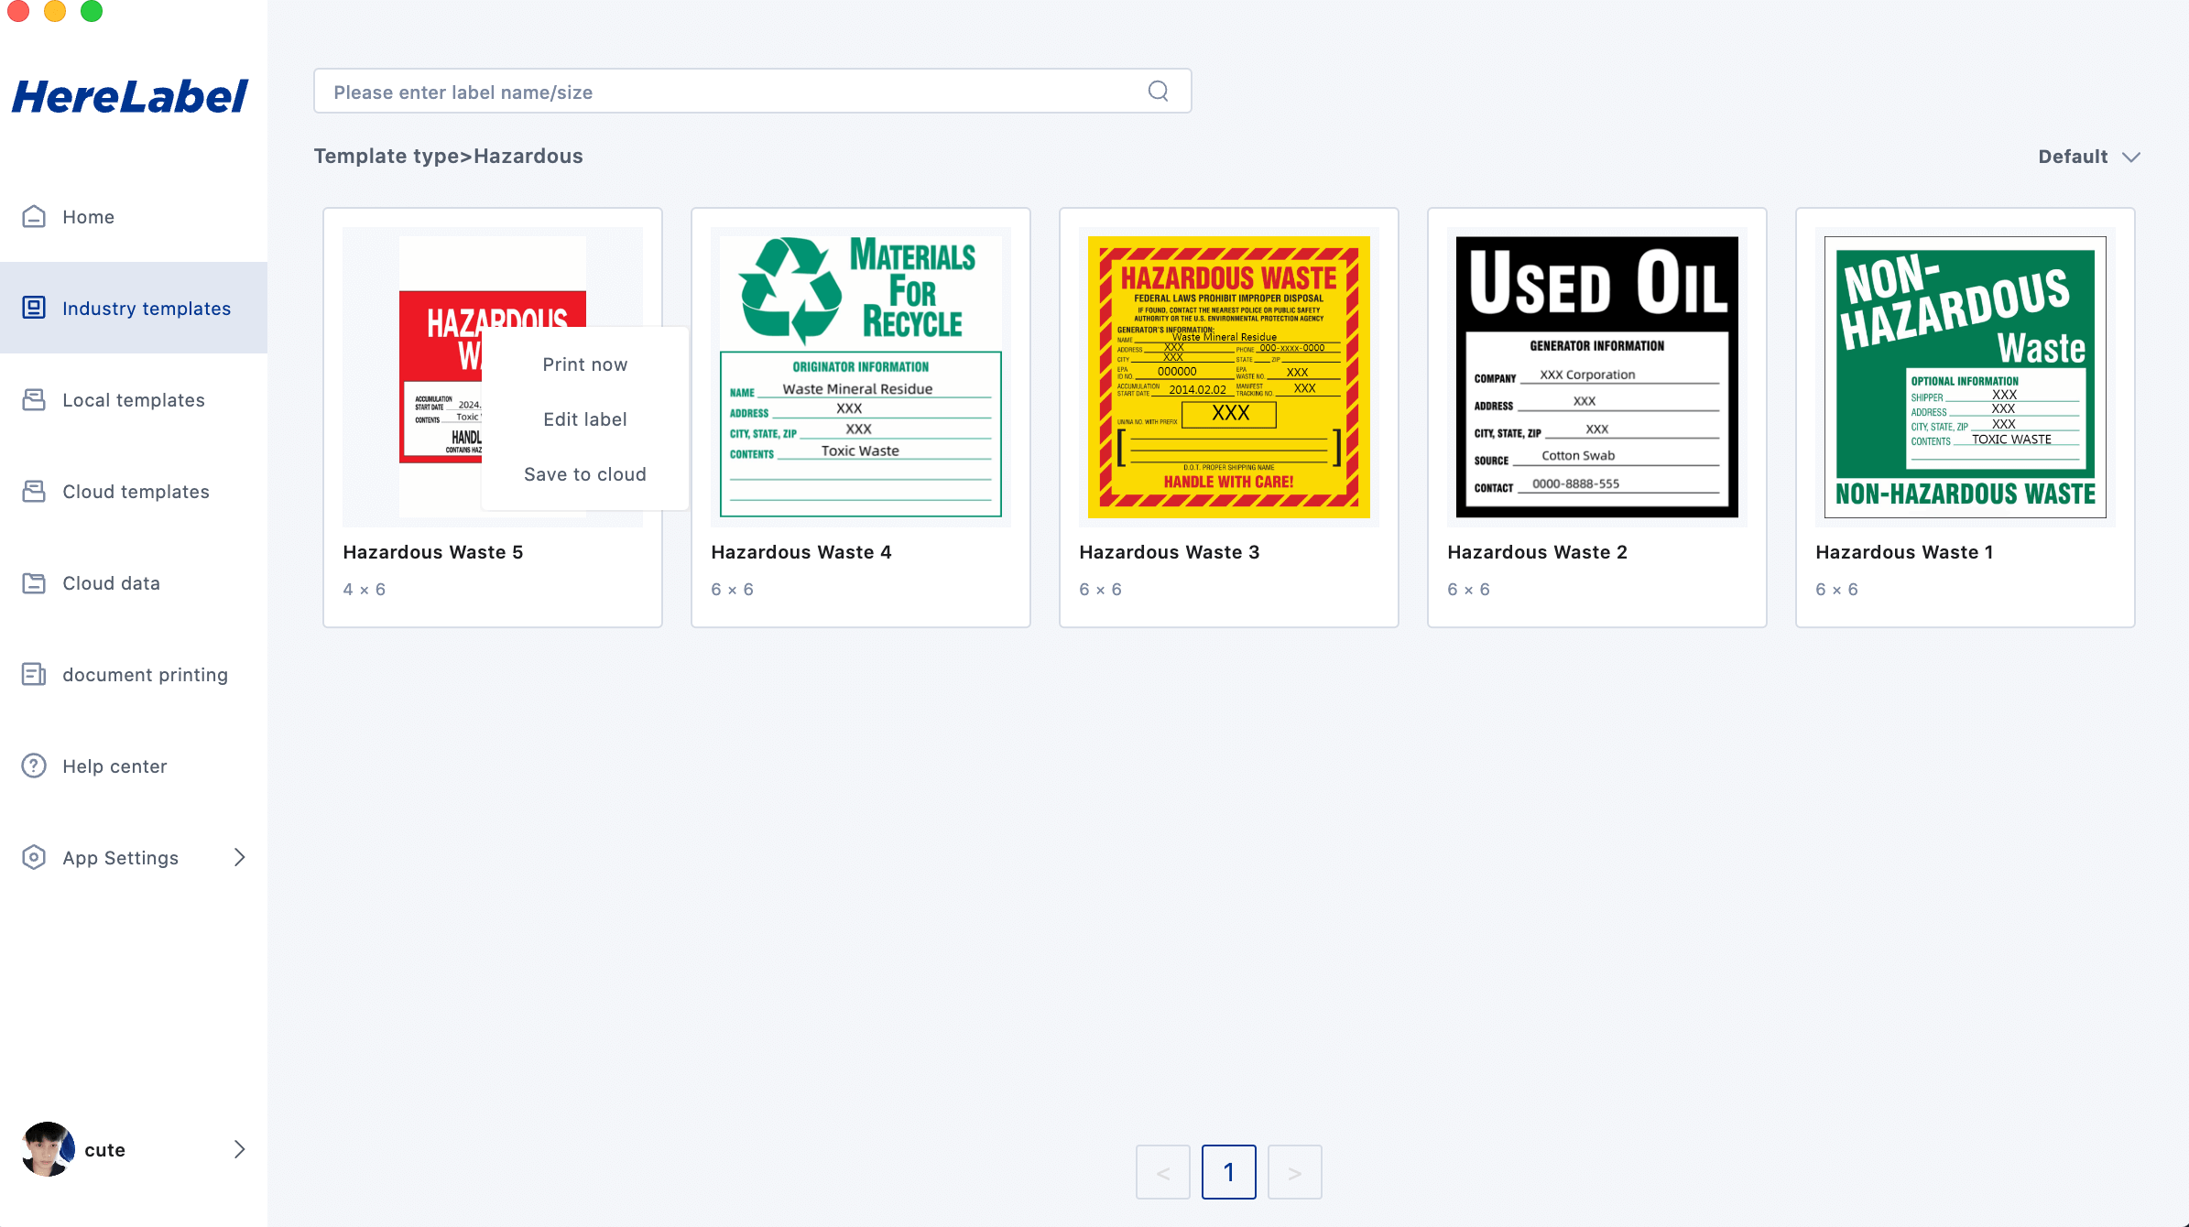Screen dimensions: 2189x1227
Task: Open the Default sort dropdown
Action: (x=2088, y=157)
